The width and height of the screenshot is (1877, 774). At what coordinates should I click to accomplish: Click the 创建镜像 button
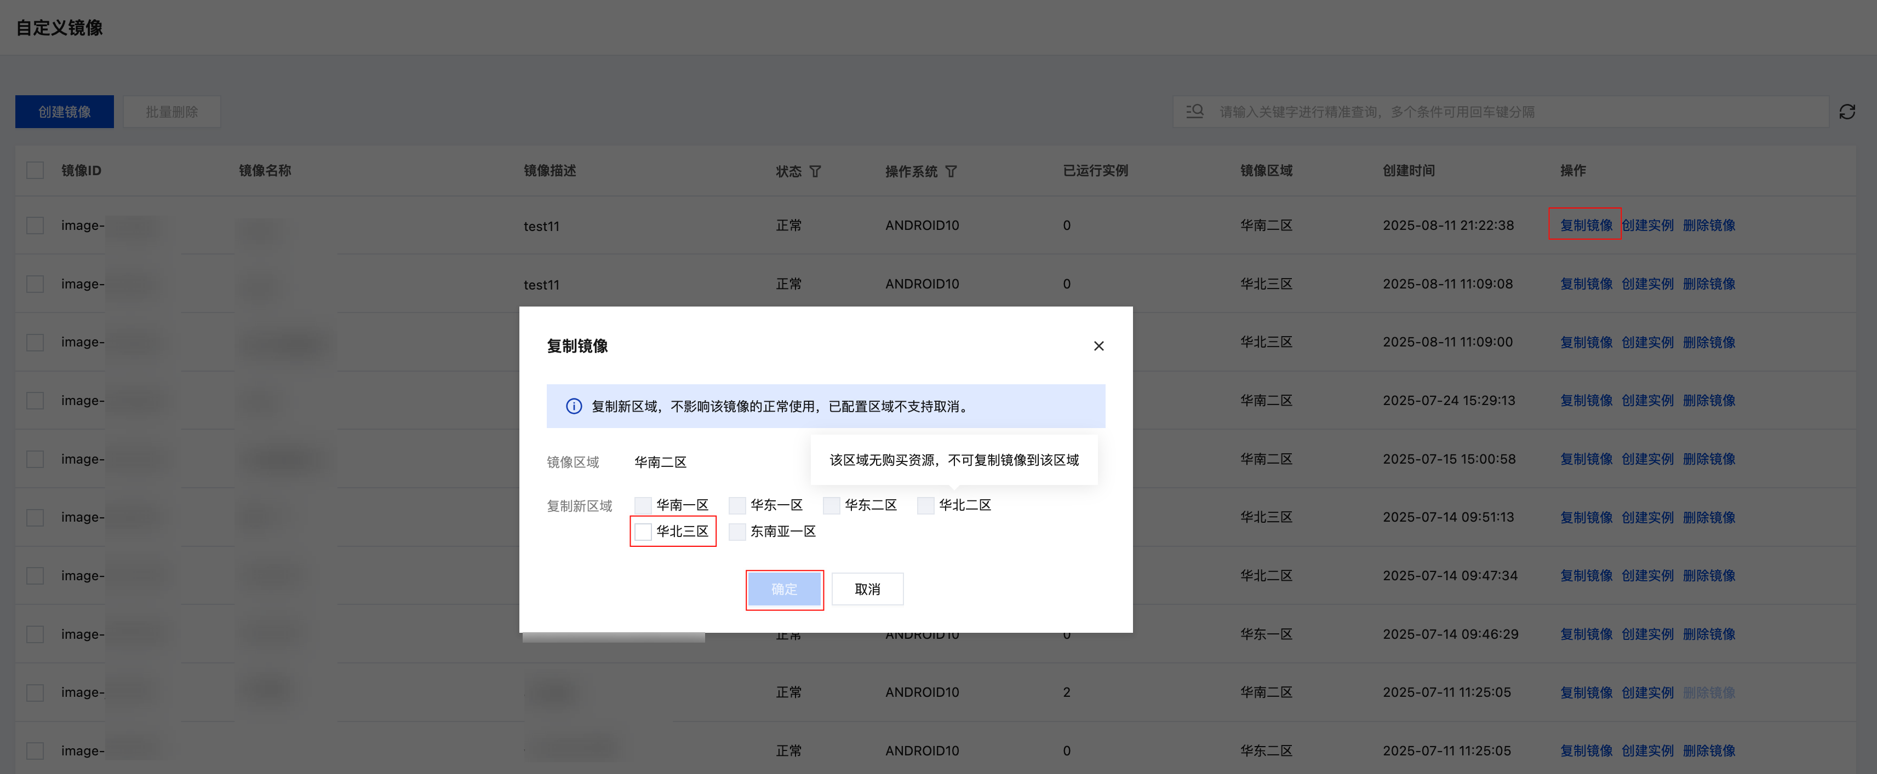pyautogui.click(x=64, y=112)
